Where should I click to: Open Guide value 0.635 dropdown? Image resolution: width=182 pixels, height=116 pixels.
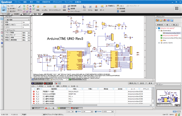[x=112, y=111]
